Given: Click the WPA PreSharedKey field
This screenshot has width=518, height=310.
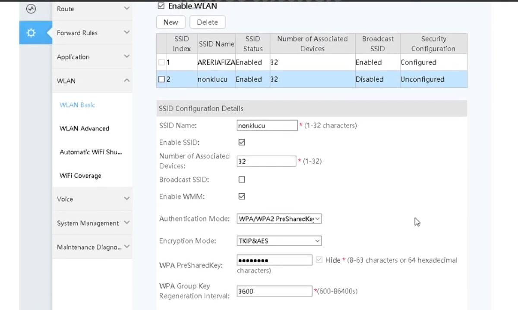Looking at the screenshot, I should (x=275, y=260).
